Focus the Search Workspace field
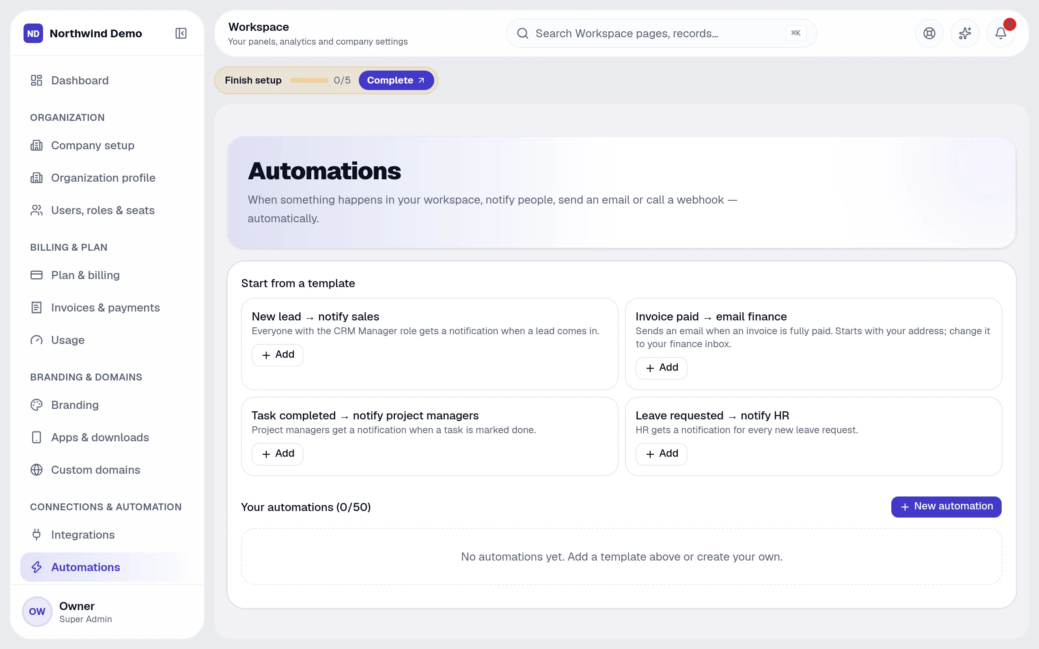 click(x=661, y=33)
